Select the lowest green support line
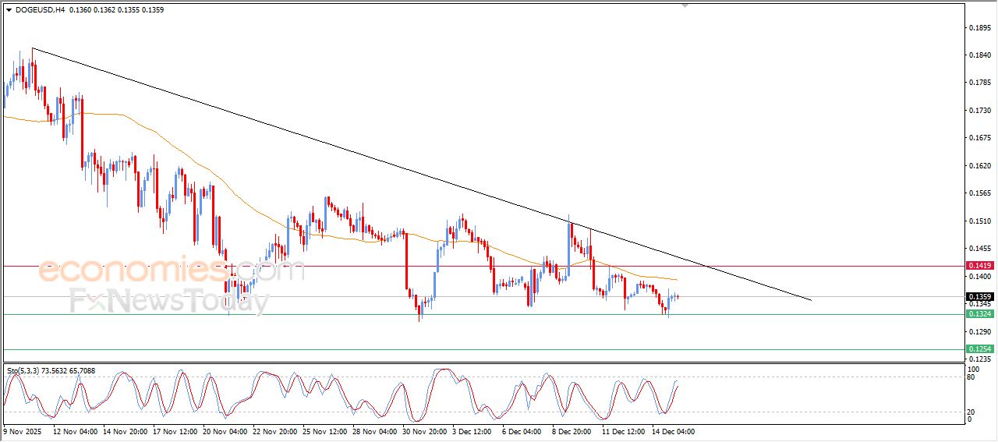 468,349
